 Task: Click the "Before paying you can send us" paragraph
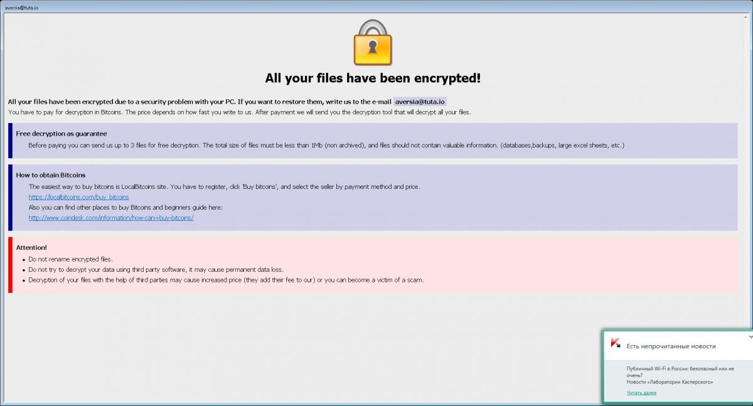[x=326, y=146]
